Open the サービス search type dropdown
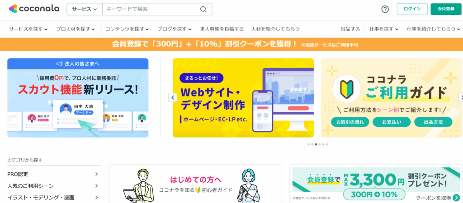This screenshot has height=203, width=463. click(x=85, y=9)
